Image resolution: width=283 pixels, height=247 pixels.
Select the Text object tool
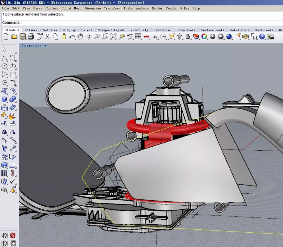[x=4, y=148]
